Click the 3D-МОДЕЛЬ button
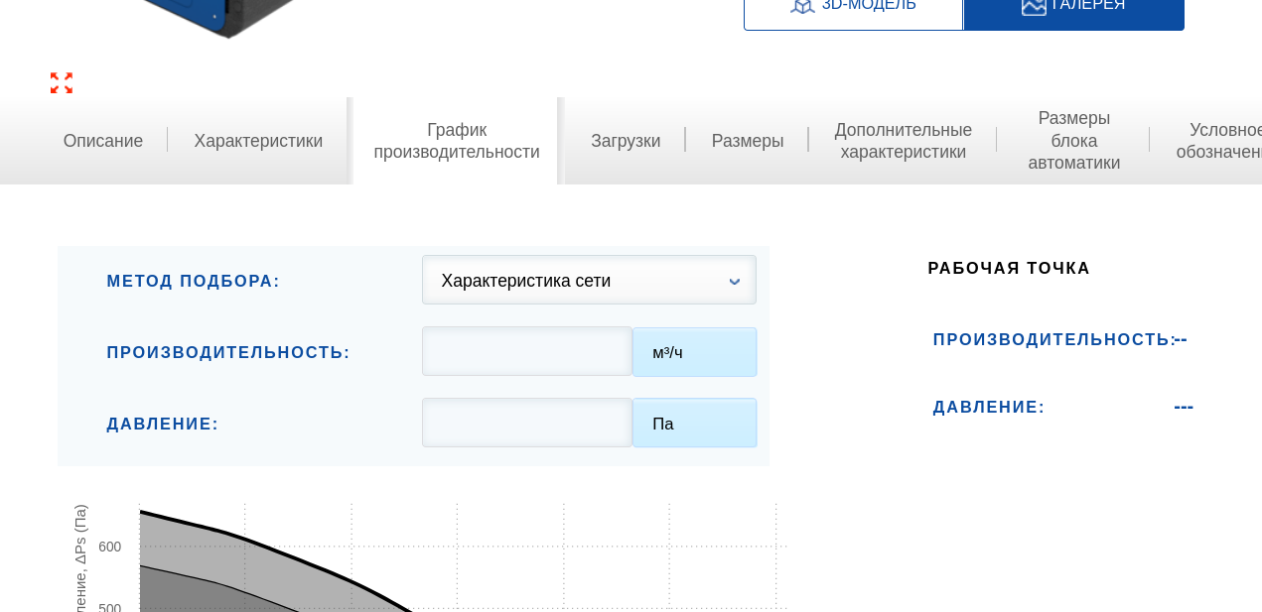The image size is (1262, 612). click(x=854, y=10)
